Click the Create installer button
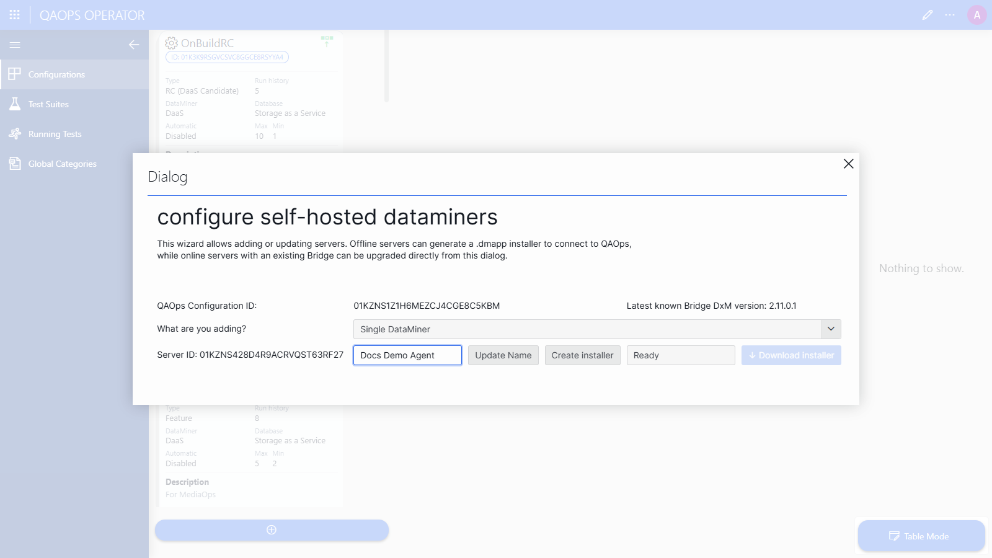 tap(583, 355)
